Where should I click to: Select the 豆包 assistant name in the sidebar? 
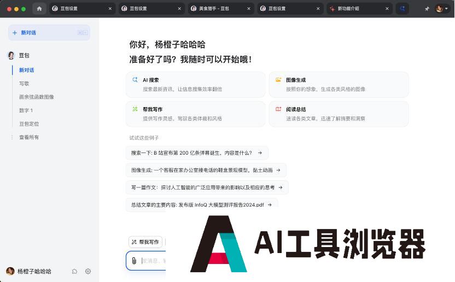[x=24, y=55]
